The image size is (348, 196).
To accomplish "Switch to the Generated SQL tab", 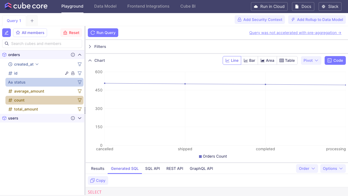I will (x=125, y=169).
